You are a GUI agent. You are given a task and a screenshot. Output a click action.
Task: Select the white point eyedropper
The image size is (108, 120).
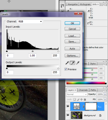coord(78,63)
